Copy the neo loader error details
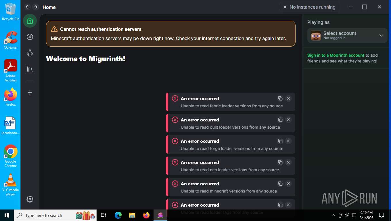Screen dimensions: 391x221 [x=280, y=162]
